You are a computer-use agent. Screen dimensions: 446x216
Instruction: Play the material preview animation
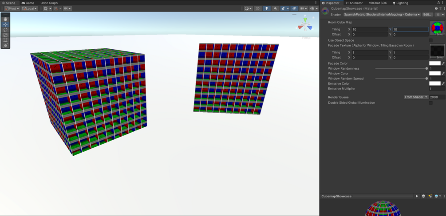[x=417, y=196]
